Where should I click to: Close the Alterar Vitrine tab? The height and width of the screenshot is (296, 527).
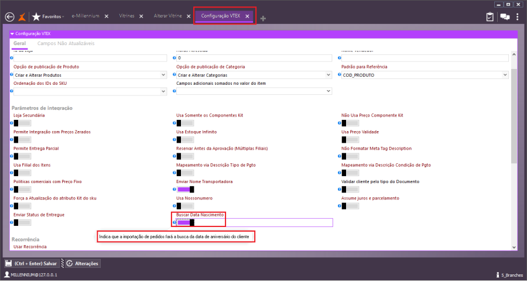[189, 16]
